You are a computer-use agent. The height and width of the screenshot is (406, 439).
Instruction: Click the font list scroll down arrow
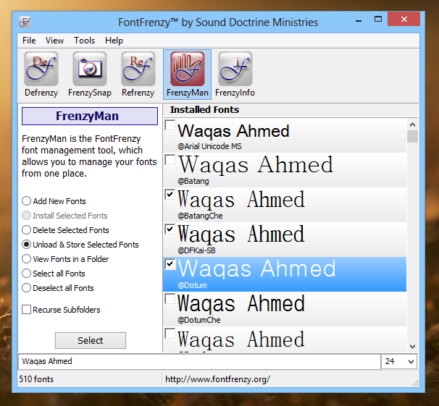(412, 347)
